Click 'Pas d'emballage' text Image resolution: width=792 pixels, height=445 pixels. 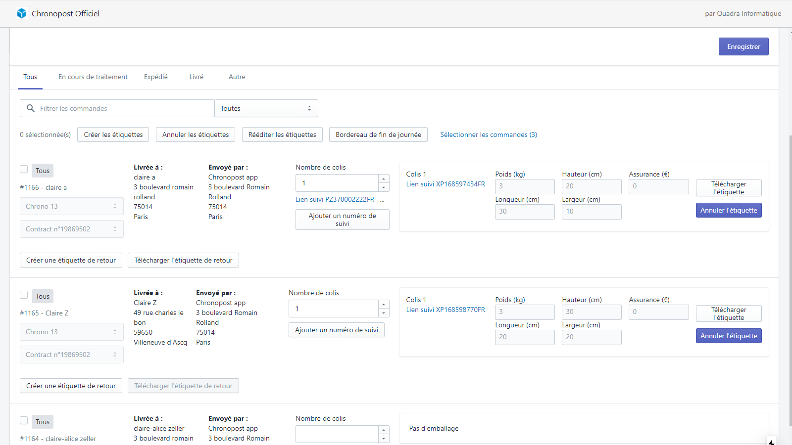(x=434, y=428)
